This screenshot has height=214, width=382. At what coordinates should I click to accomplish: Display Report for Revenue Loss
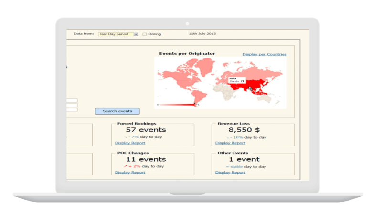click(230, 143)
